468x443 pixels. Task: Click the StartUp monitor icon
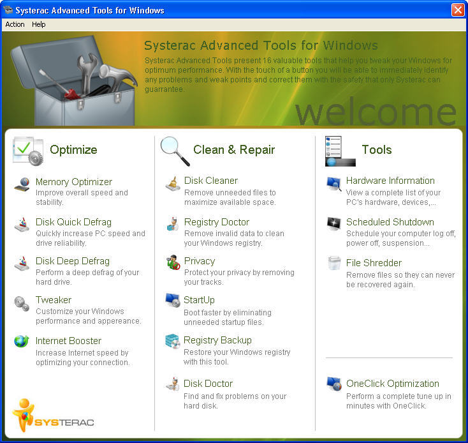click(x=173, y=300)
